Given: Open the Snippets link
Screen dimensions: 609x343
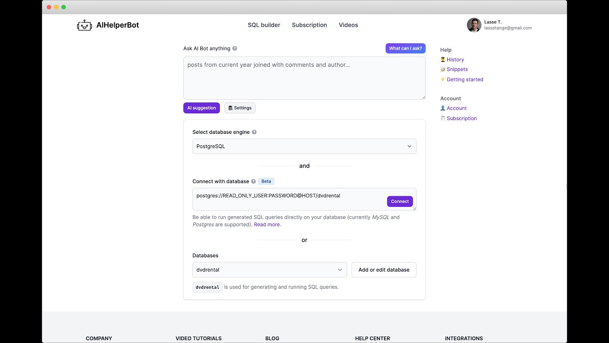Looking at the screenshot, I should (457, 70).
